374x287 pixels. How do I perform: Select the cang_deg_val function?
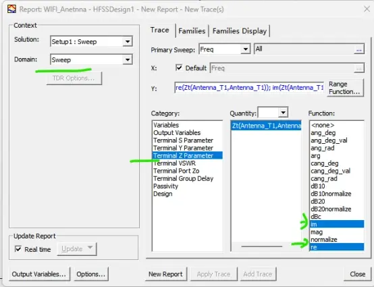click(x=330, y=171)
